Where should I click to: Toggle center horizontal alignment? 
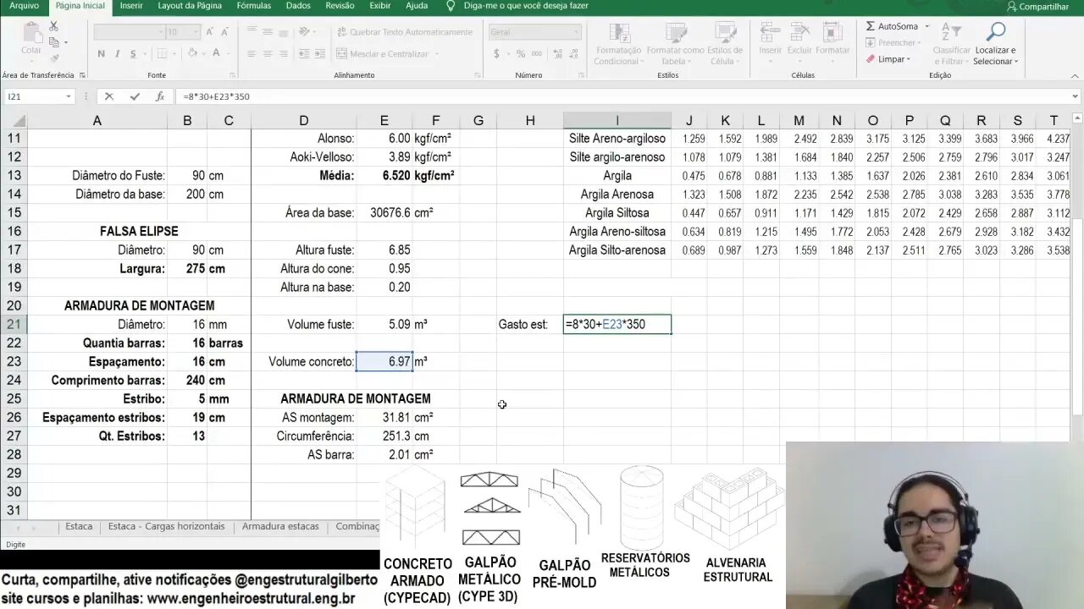click(268, 53)
